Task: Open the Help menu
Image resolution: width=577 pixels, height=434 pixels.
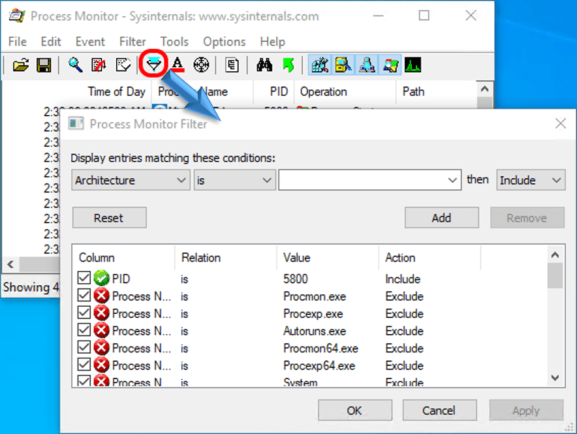Action: 272,42
